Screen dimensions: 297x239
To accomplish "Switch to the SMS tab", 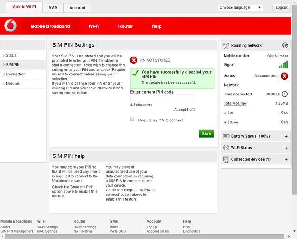I will [x=53, y=8].
